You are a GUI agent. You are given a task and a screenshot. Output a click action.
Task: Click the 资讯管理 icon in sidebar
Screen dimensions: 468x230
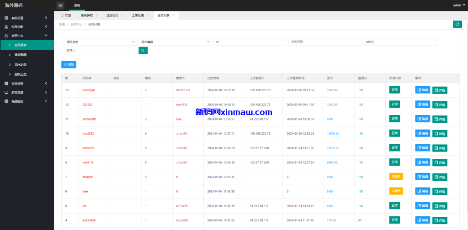(x=6, y=84)
